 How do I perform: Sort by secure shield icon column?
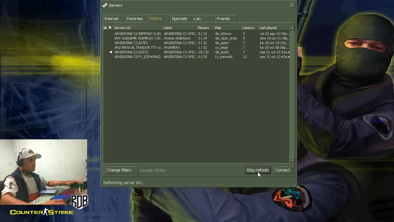(x=110, y=28)
